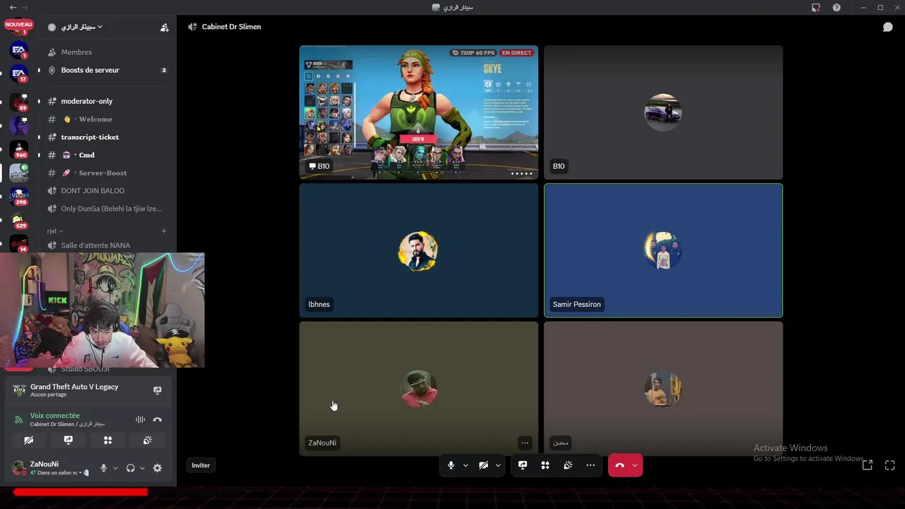Add a channel to the rjel category
The height and width of the screenshot is (509, 905).
[164, 231]
